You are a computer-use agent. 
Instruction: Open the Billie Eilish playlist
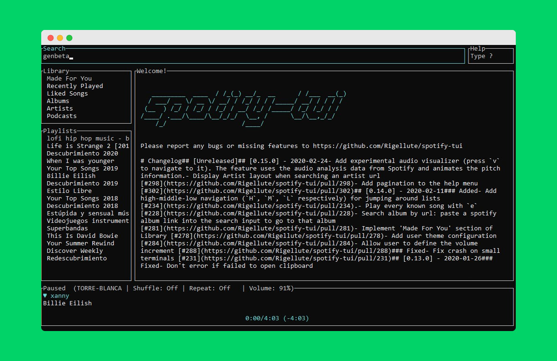[x=71, y=176]
